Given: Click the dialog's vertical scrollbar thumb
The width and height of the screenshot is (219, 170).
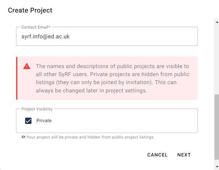Looking at the screenshot, I should coord(216,127).
